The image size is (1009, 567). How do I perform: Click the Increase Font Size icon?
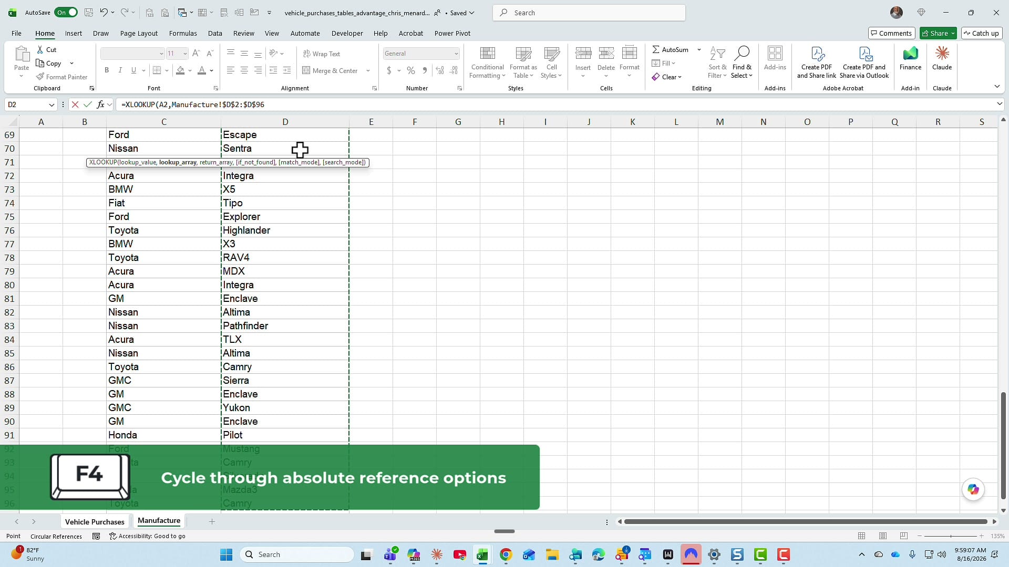tap(196, 54)
